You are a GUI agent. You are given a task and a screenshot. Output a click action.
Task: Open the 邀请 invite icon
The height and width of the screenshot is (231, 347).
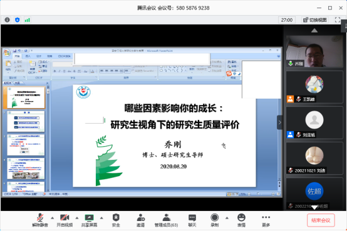click(x=140, y=220)
